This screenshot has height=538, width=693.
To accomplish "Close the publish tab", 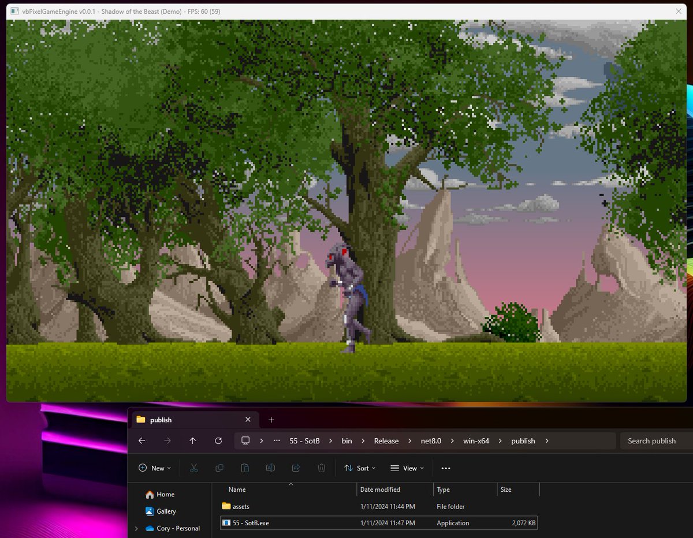I will click(x=248, y=420).
